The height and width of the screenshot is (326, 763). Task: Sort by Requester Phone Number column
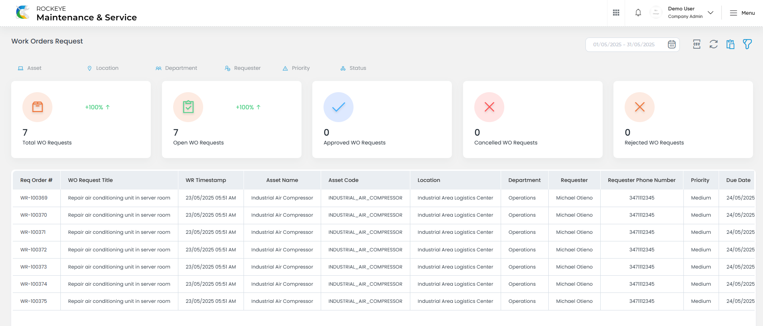click(642, 180)
